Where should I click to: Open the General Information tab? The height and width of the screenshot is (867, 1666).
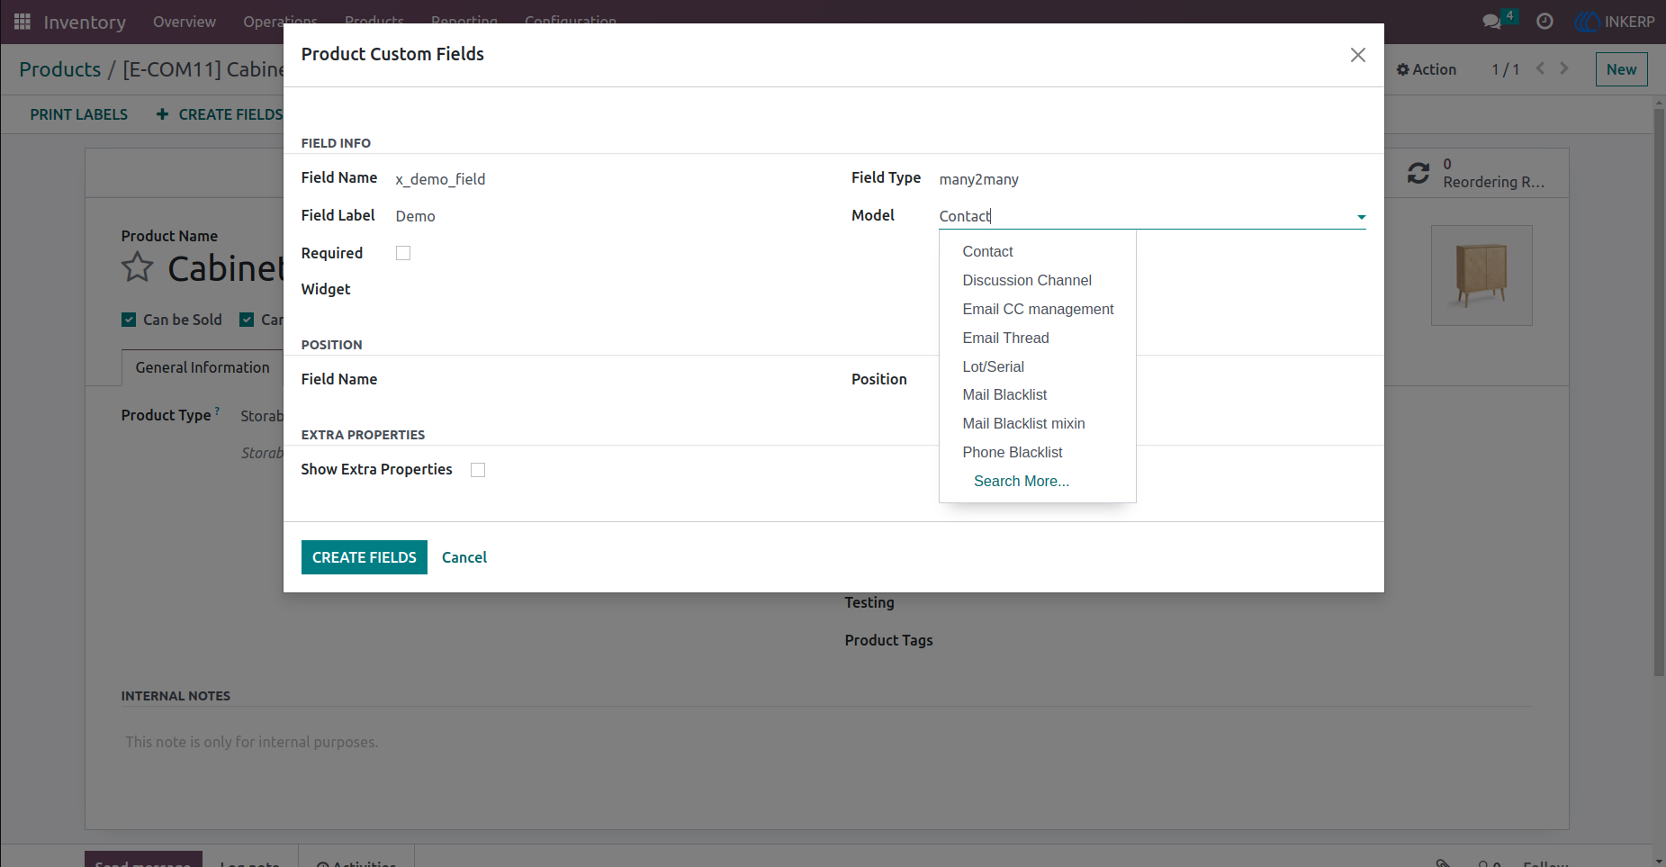click(x=203, y=367)
